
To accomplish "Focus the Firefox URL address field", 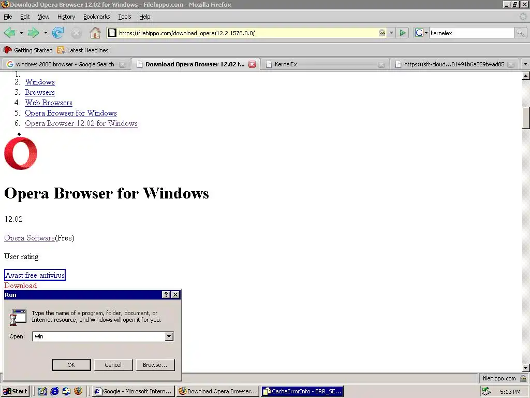I will click(248, 33).
